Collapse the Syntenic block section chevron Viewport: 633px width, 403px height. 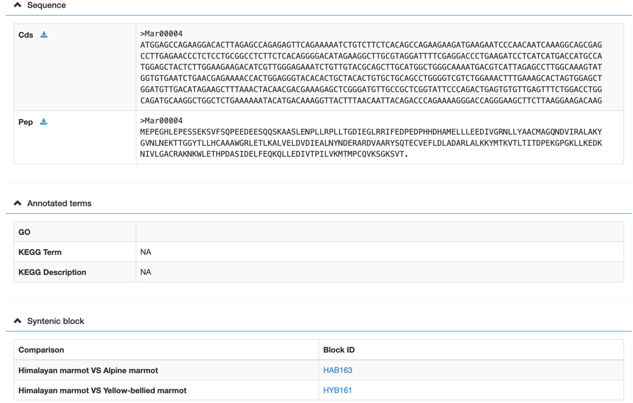click(18, 321)
